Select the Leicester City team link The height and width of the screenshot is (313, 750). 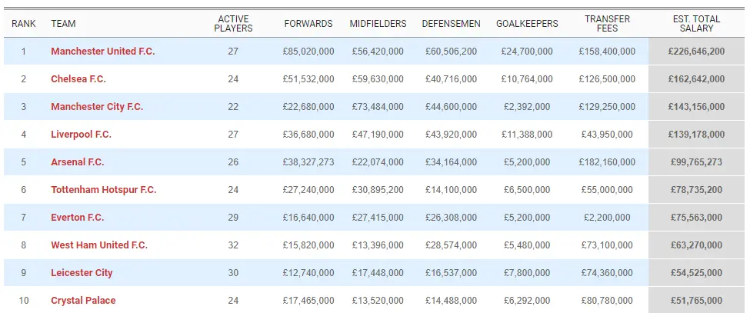click(82, 273)
